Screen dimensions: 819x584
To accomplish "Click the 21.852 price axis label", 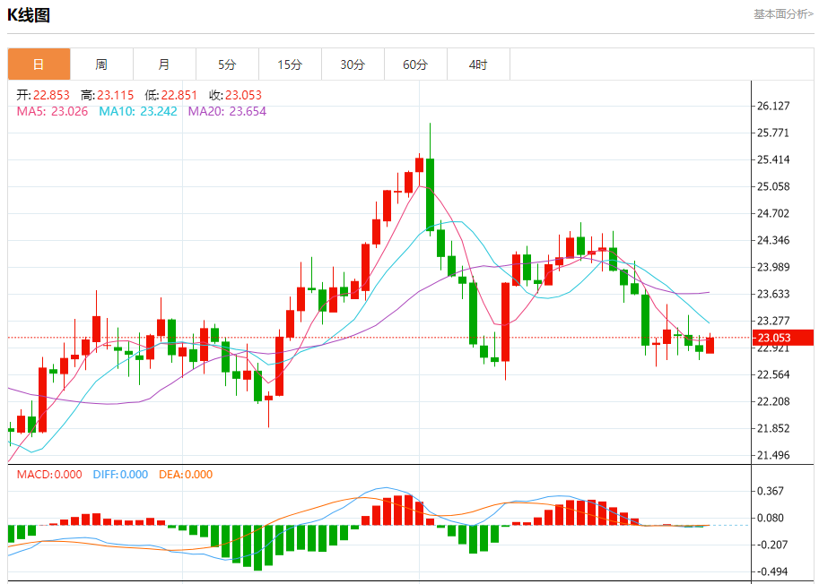I will pos(773,429).
